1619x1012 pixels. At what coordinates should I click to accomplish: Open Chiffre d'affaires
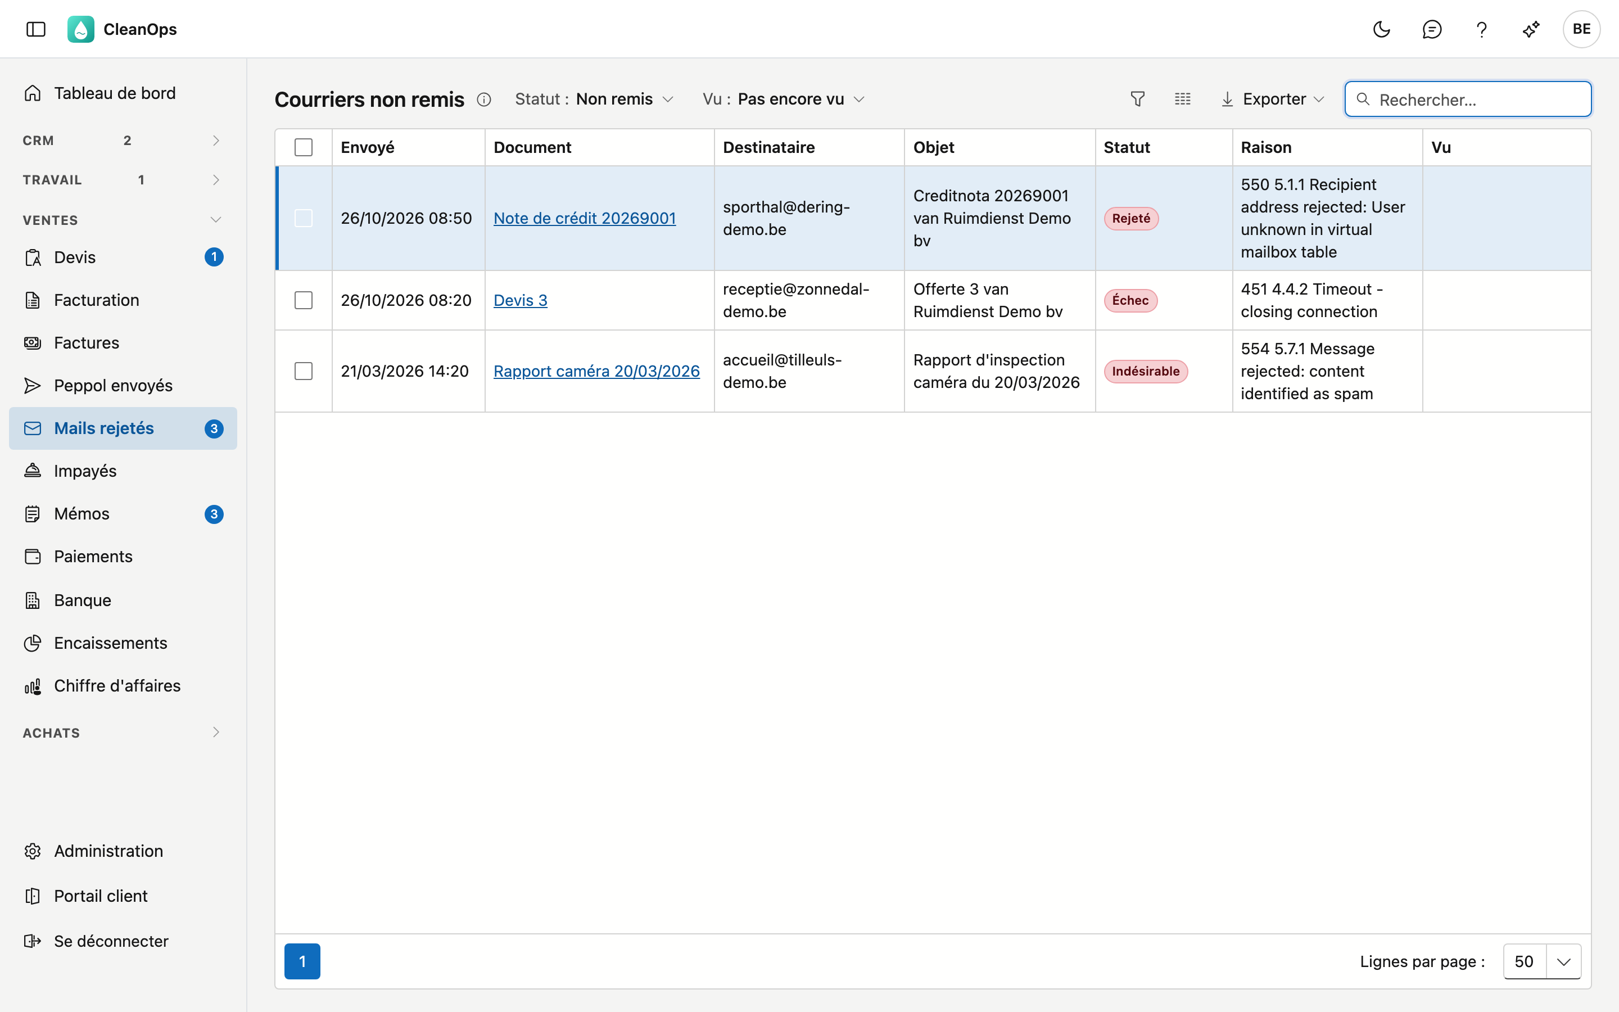coord(123,686)
